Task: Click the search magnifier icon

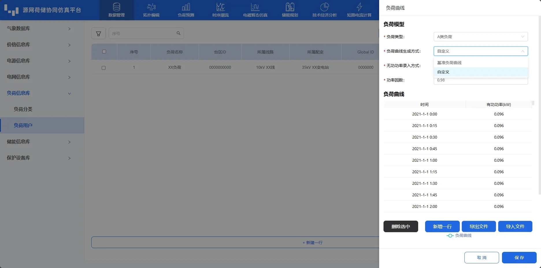Action: [179, 33]
